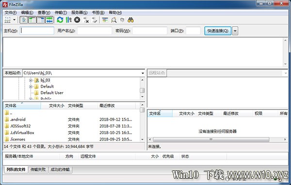Toggle processing of the transfer queue
The image size is (291, 185).
(x=68, y=20)
